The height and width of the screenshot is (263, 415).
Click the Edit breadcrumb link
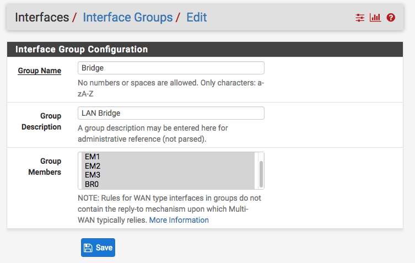pos(196,17)
